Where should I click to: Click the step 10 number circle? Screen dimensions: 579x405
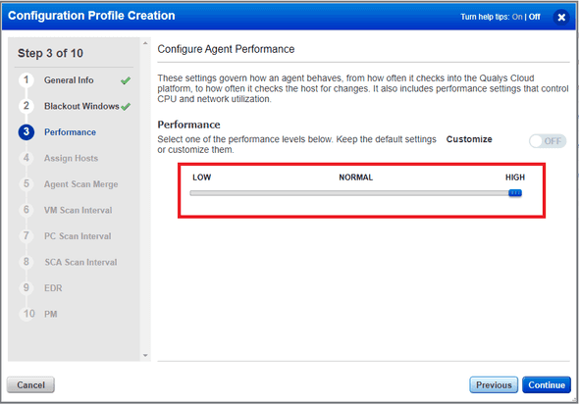pyautogui.click(x=27, y=314)
